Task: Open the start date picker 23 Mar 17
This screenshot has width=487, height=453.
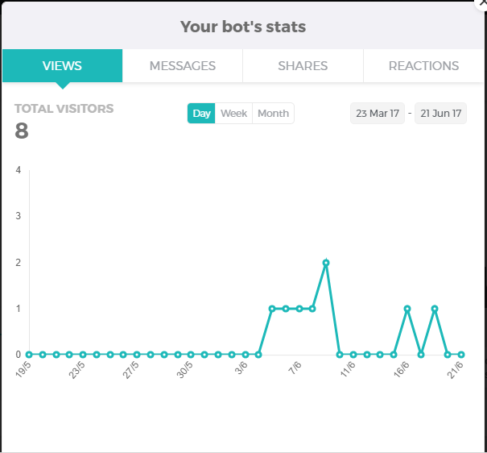Action: pyautogui.click(x=378, y=114)
